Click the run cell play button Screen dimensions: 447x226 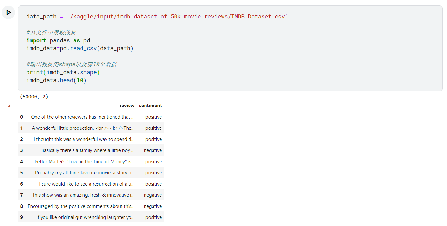tap(8, 12)
